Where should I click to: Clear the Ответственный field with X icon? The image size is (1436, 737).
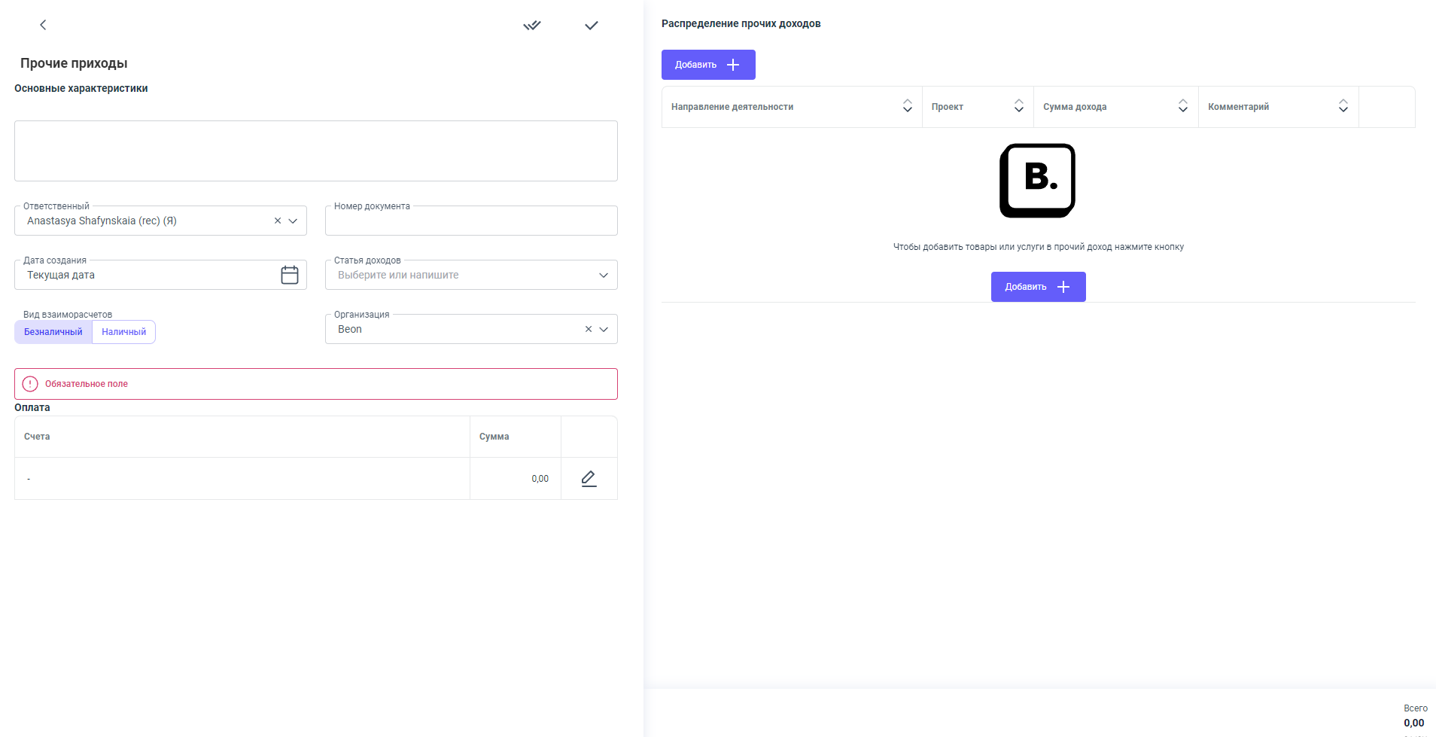pos(278,221)
